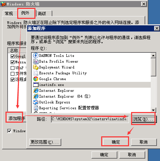This screenshot has width=160, height=161.
Task: Click the Data Profile Viewer icon
Action: click(36, 61)
